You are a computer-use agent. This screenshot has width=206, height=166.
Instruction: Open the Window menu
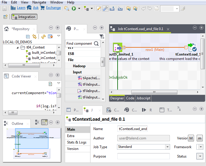(x=56, y=2)
